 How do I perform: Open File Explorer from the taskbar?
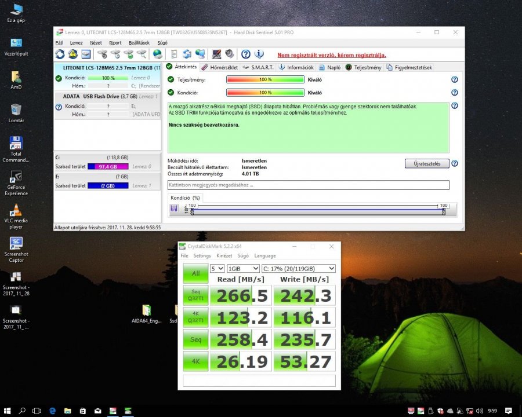tap(68, 411)
